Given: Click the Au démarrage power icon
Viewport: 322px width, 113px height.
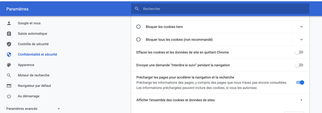Looking at the screenshot, I should [x=9, y=96].
